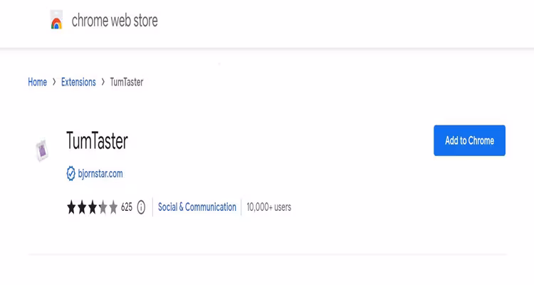534x285 pixels.
Task: Open the 625 ratings count
Action: (127, 207)
